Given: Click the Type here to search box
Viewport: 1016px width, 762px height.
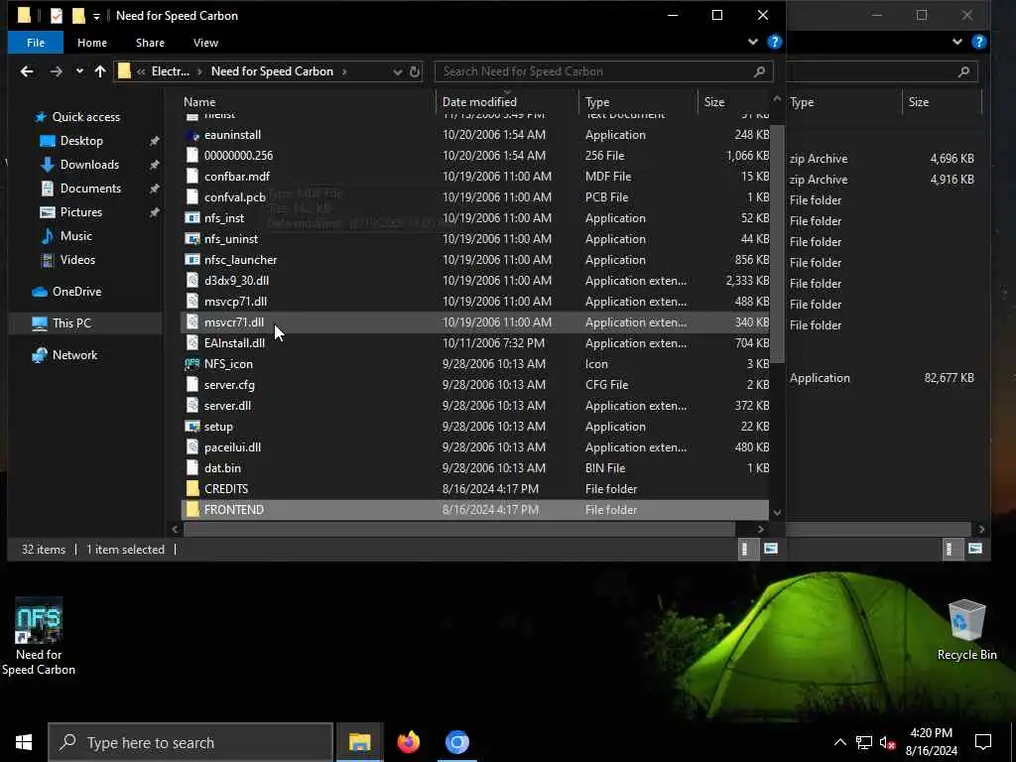Looking at the screenshot, I should (191, 742).
